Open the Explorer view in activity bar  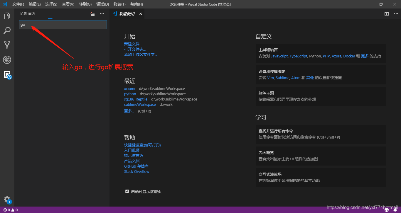pyautogui.click(x=7, y=16)
